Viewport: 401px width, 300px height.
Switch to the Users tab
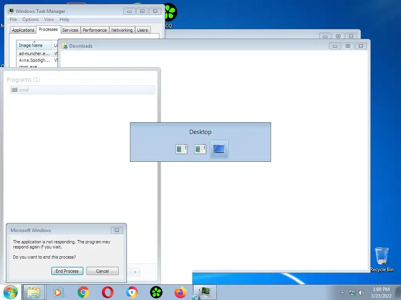point(143,30)
